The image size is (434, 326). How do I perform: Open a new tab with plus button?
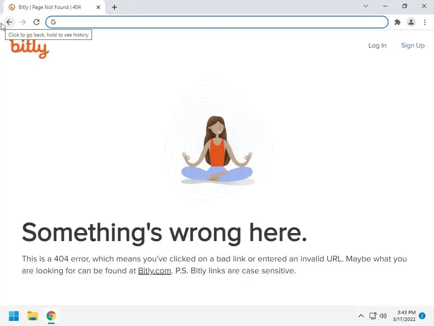tap(114, 7)
